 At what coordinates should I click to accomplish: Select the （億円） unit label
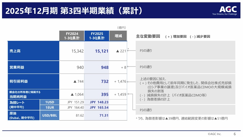click(122, 28)
